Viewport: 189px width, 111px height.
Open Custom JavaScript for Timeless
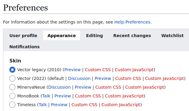(121, 105)
